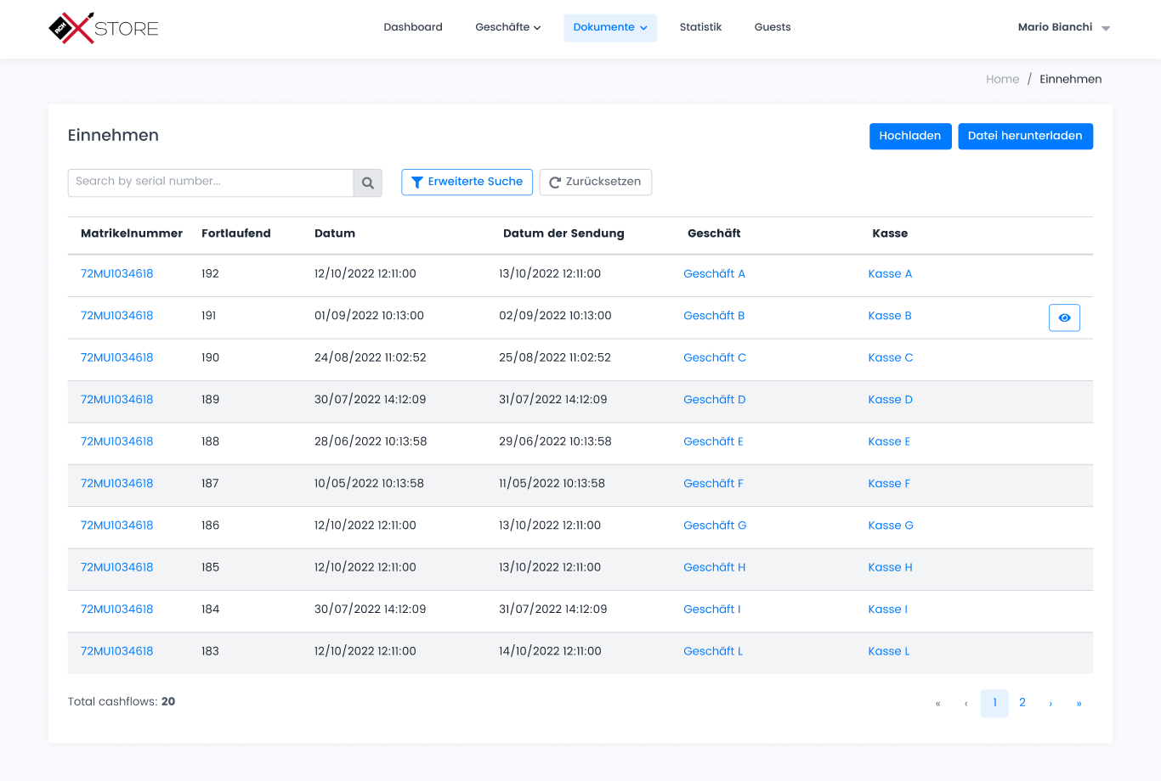
Task: Open Matrikelnummer link in row 190
Action: (117, 357)
